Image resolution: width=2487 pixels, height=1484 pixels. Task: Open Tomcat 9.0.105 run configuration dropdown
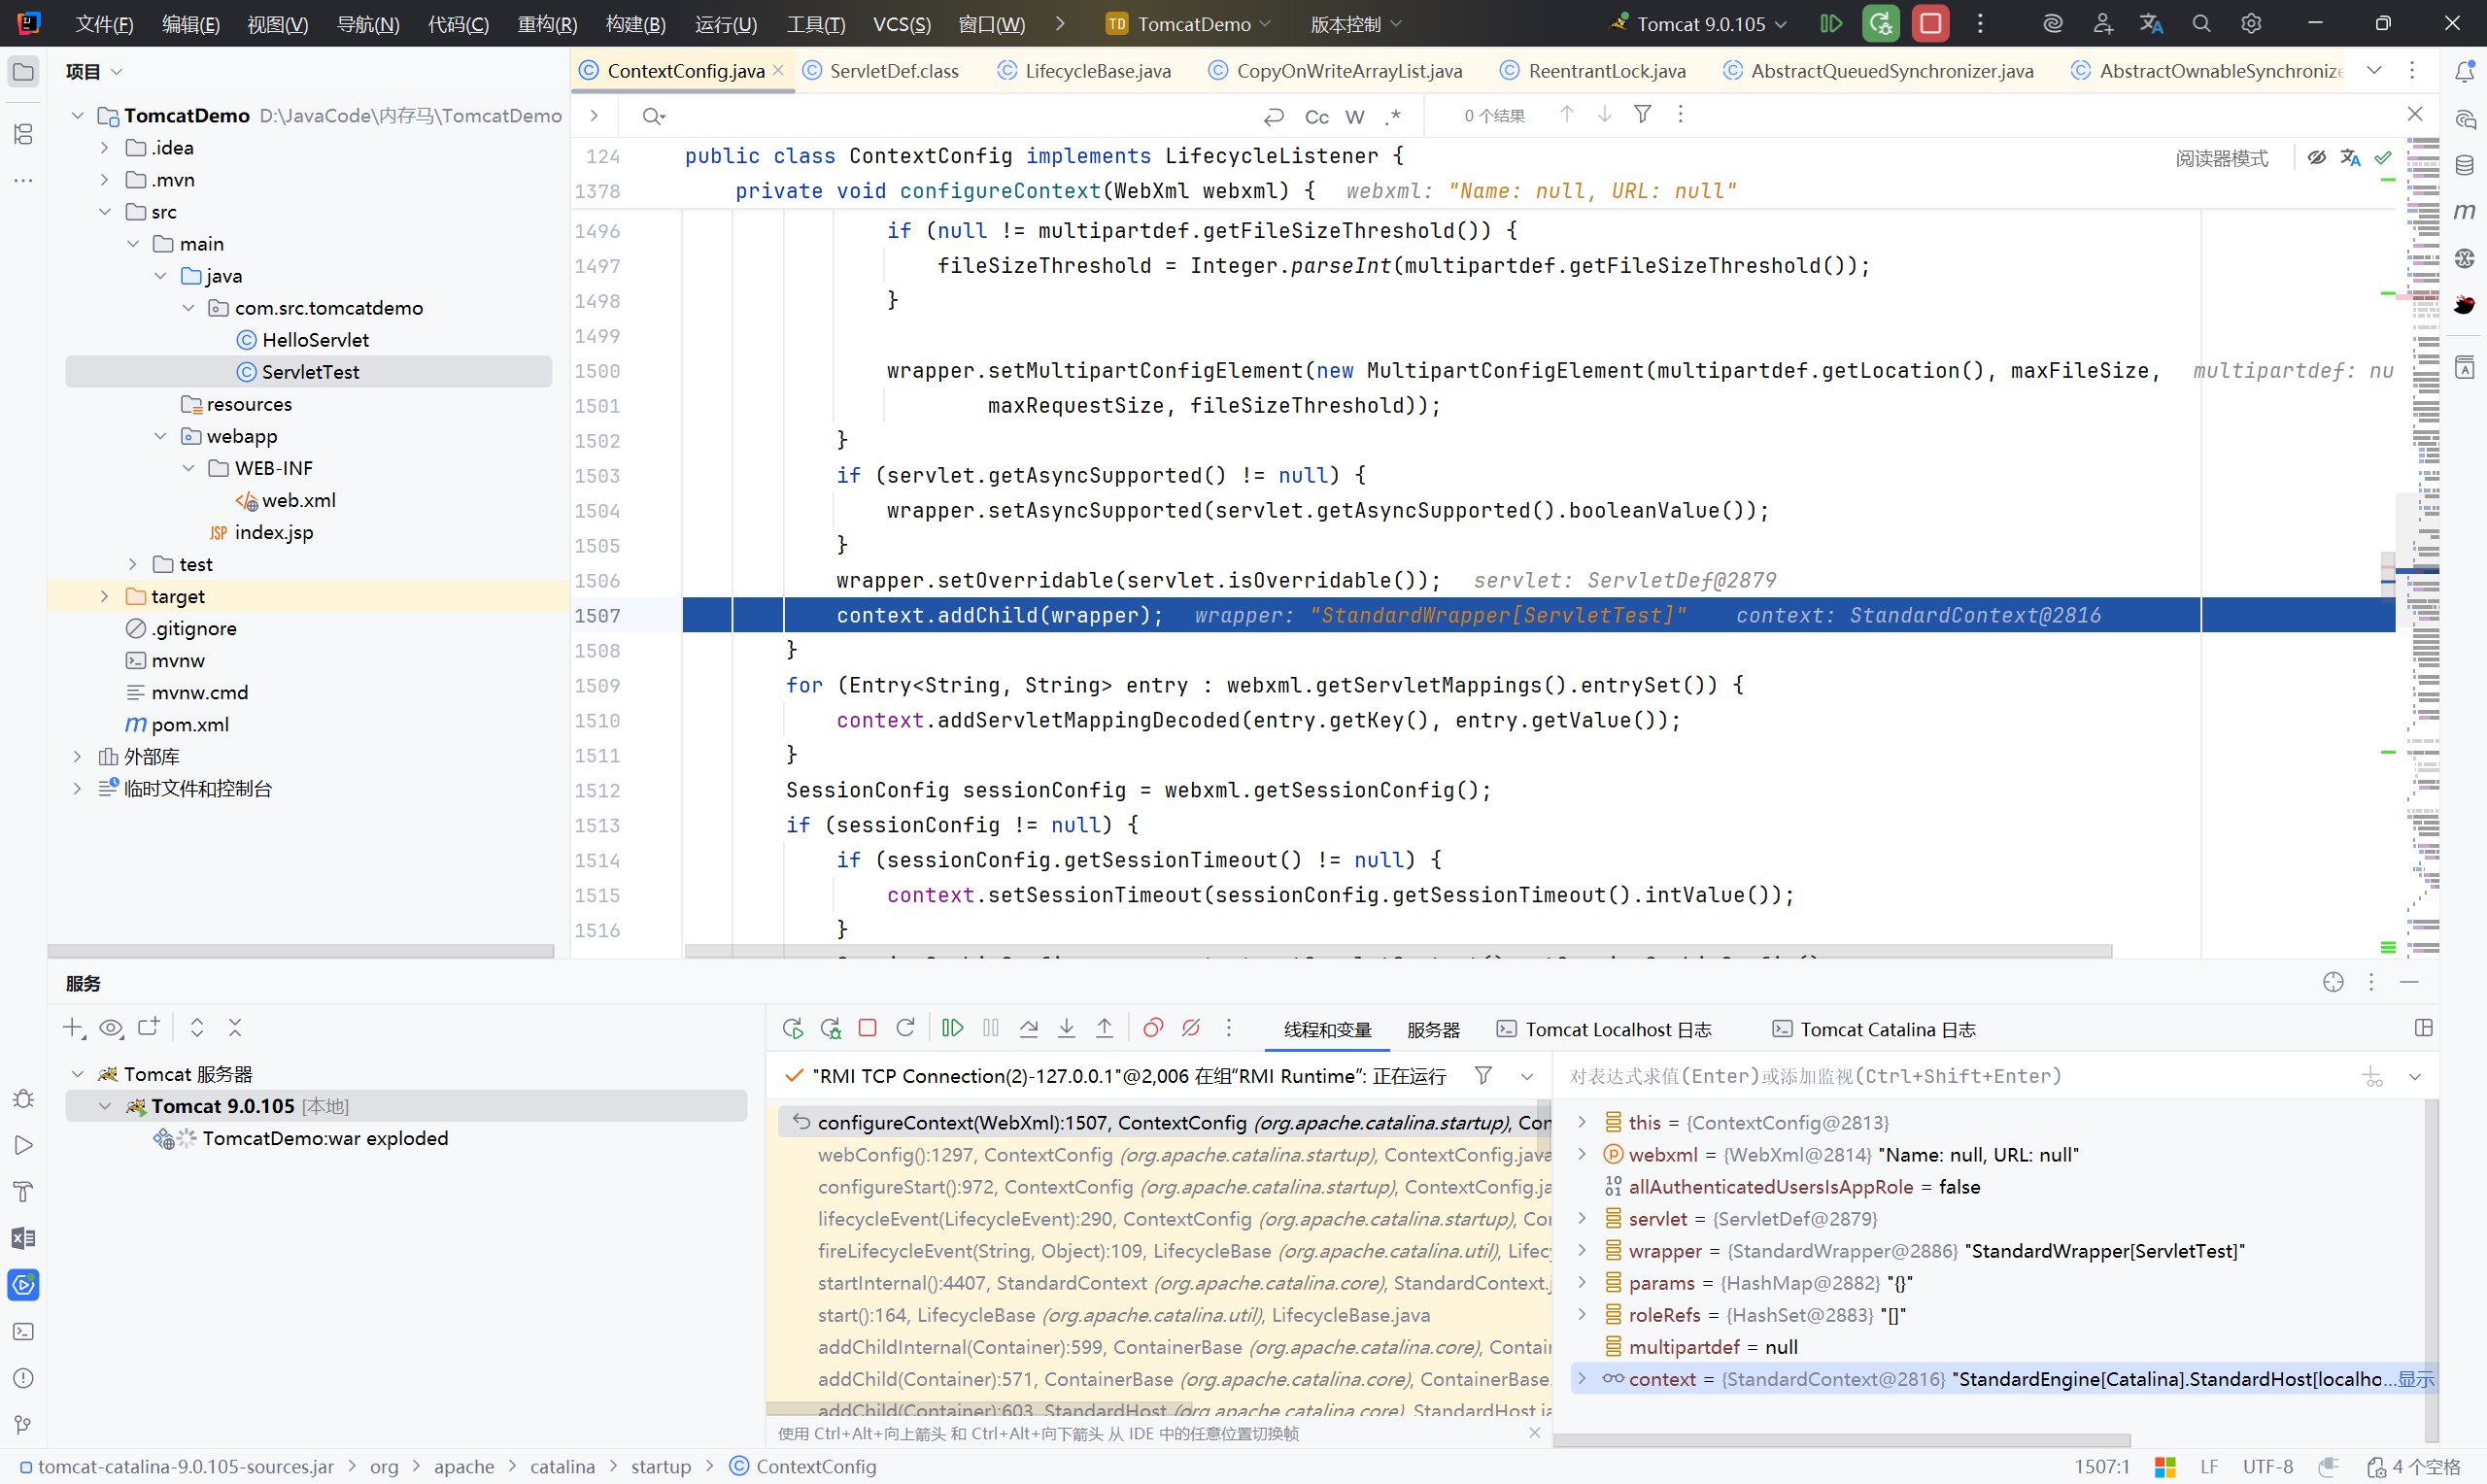click(x=1712, y=23)
